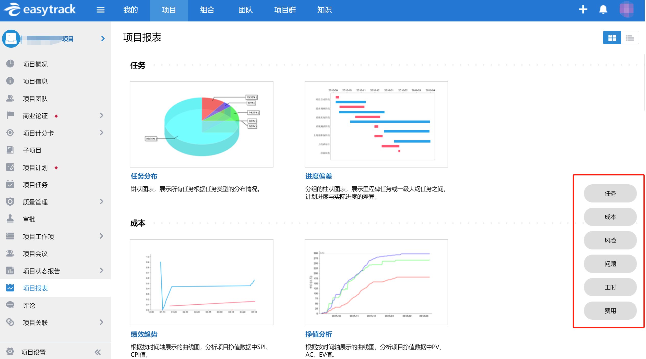Open the 挣值分析 report link

click(x=318, y=334)
